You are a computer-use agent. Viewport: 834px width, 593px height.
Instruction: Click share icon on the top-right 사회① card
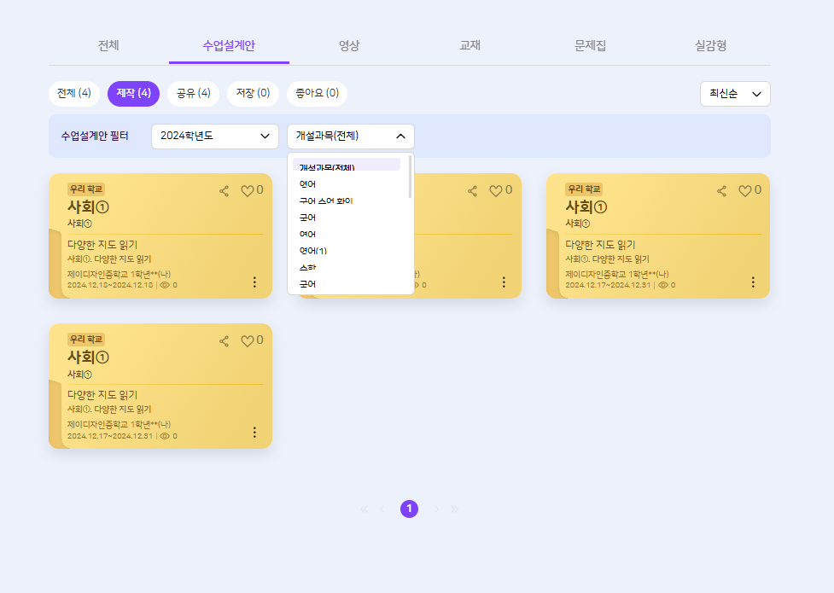coord(722,191)
